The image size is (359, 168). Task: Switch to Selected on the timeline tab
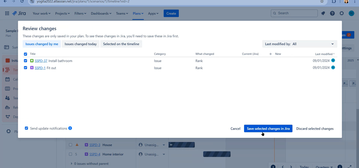click(x=121, y=44)
